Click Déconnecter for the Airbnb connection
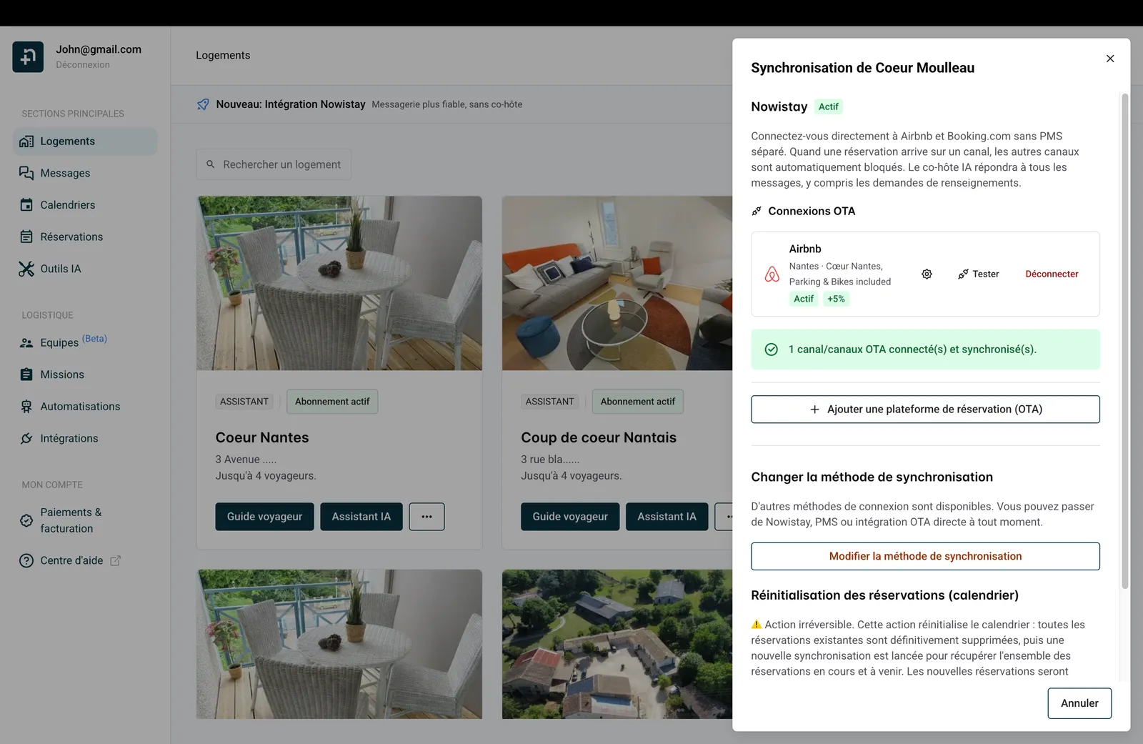This screenshot has width=1143, height=744. [x=1052, y=274]
